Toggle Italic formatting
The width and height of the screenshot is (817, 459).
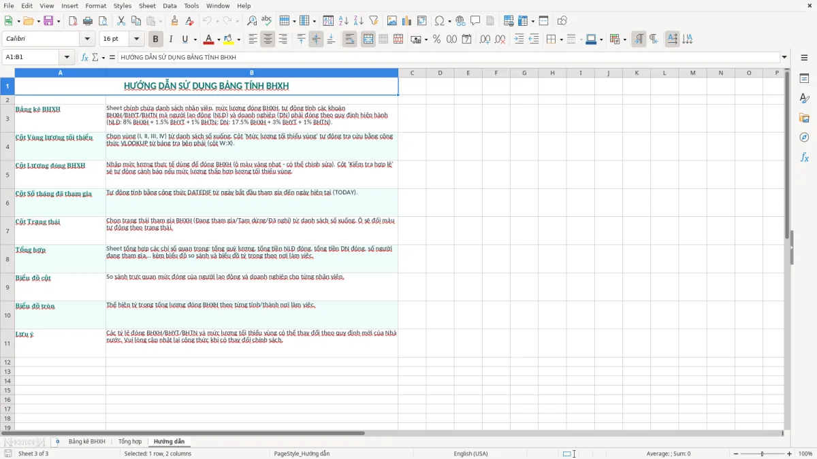point(170,39)
